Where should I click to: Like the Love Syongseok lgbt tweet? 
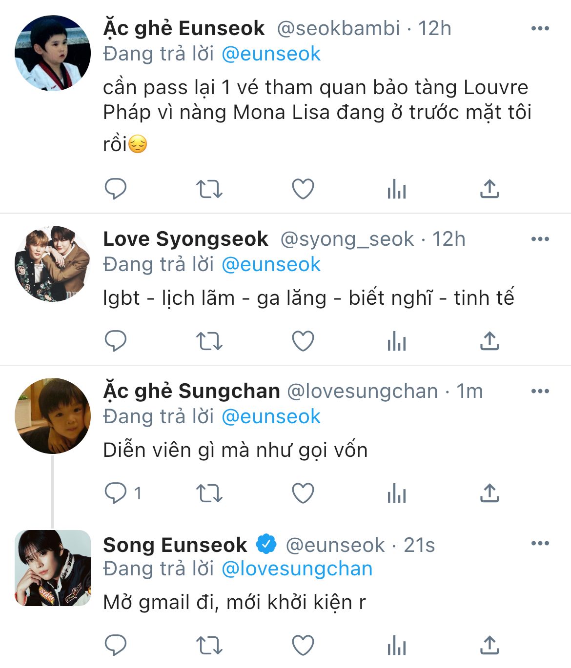pyautogui.click(x=303, y=341)
